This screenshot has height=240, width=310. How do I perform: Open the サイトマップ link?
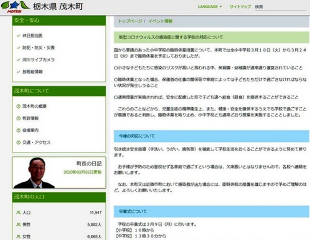pyautogui.click(x=240, y=7)
